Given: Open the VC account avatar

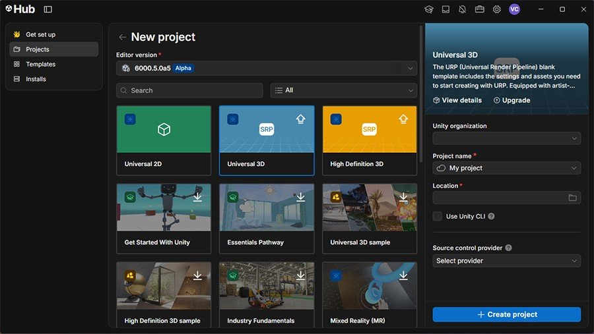Looking at the screenshot, I should click(514, 9).
